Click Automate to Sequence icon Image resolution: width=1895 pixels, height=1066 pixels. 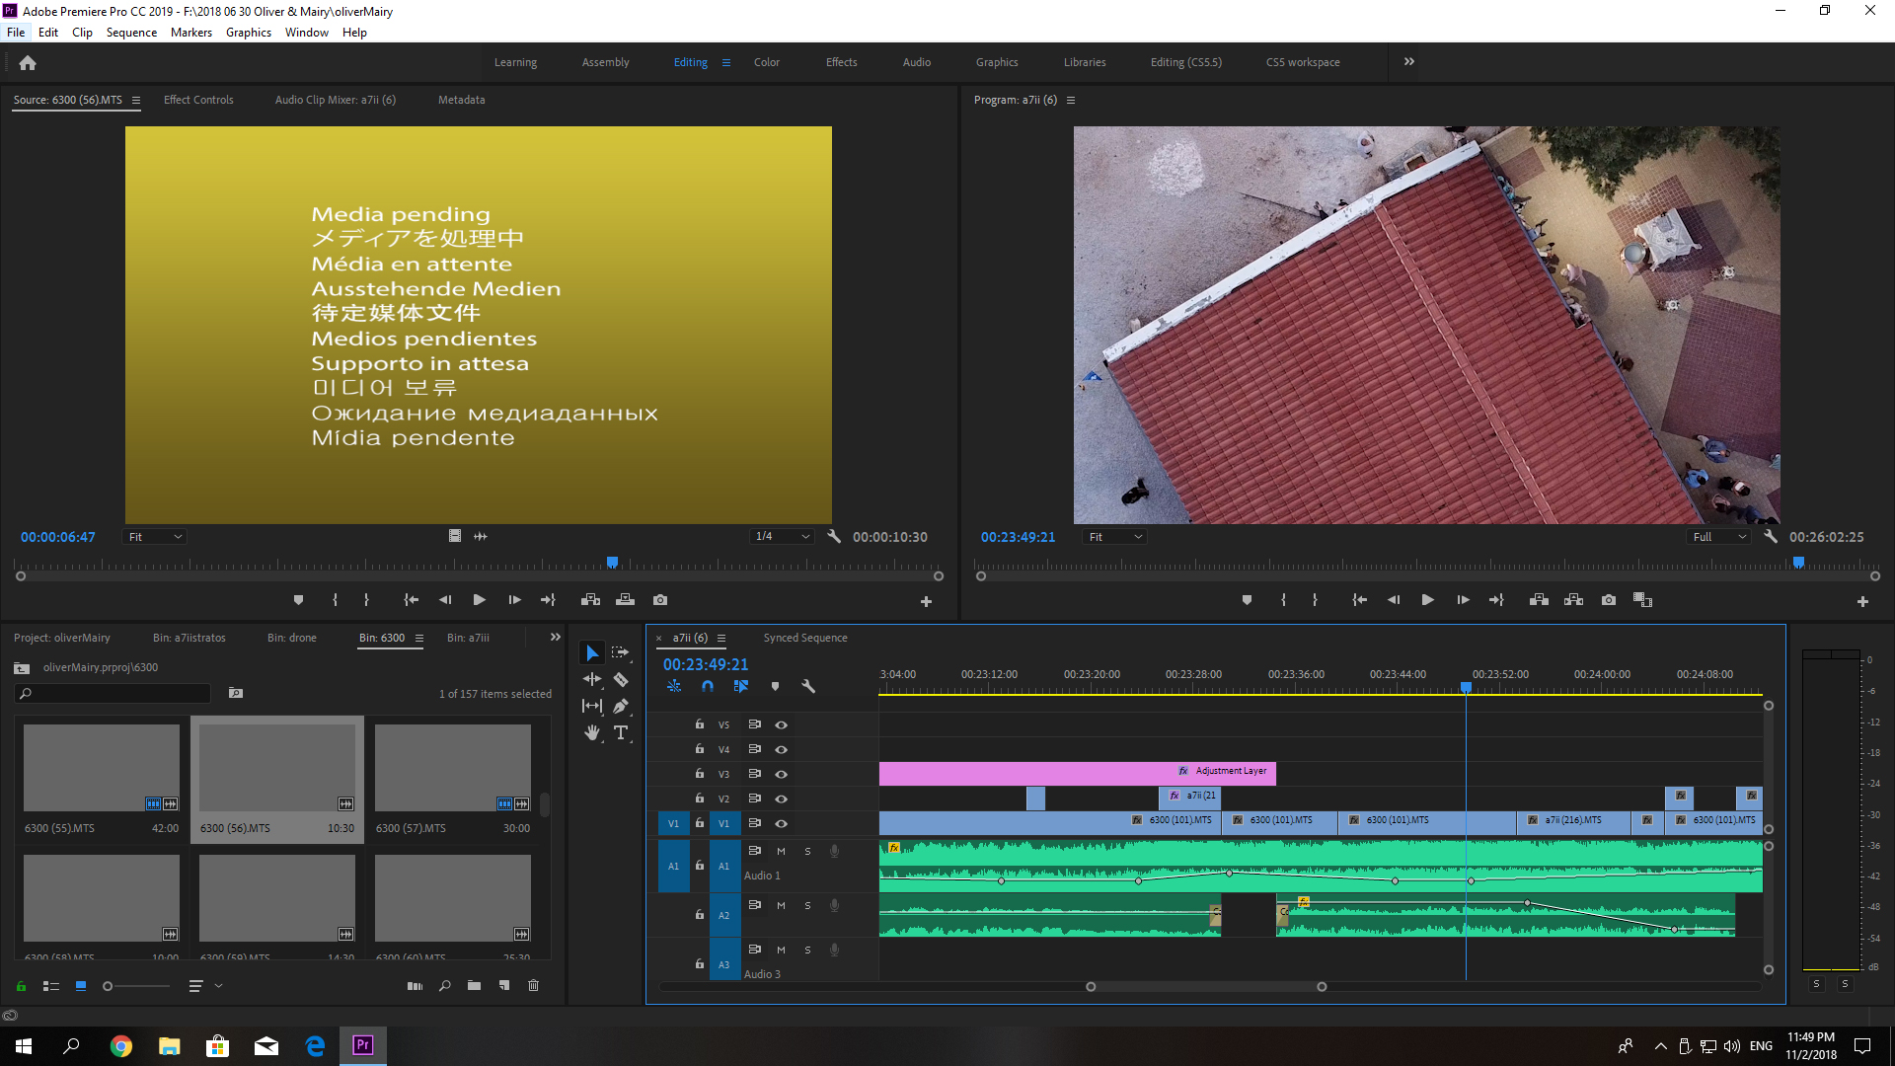click(x=415, y=985)
